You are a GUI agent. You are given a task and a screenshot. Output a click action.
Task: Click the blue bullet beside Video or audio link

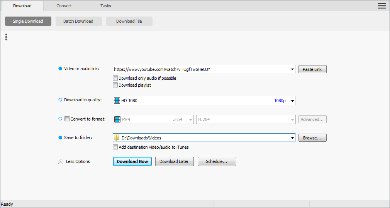pos(60,69)
